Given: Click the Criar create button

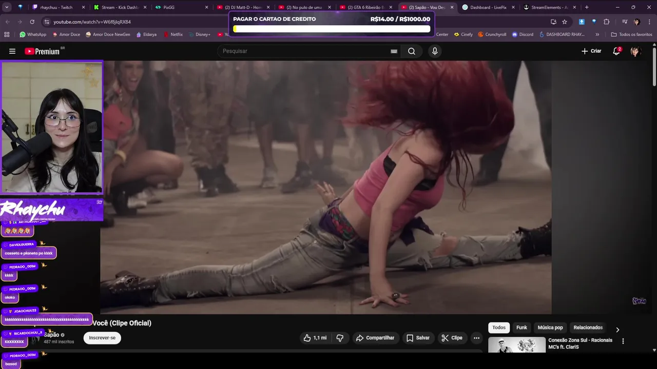Looking at the screenshot, I should (591, 51).
